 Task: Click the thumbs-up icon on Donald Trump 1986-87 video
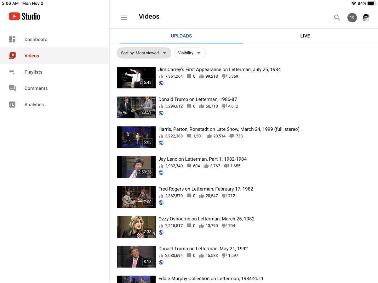(202, 106)
